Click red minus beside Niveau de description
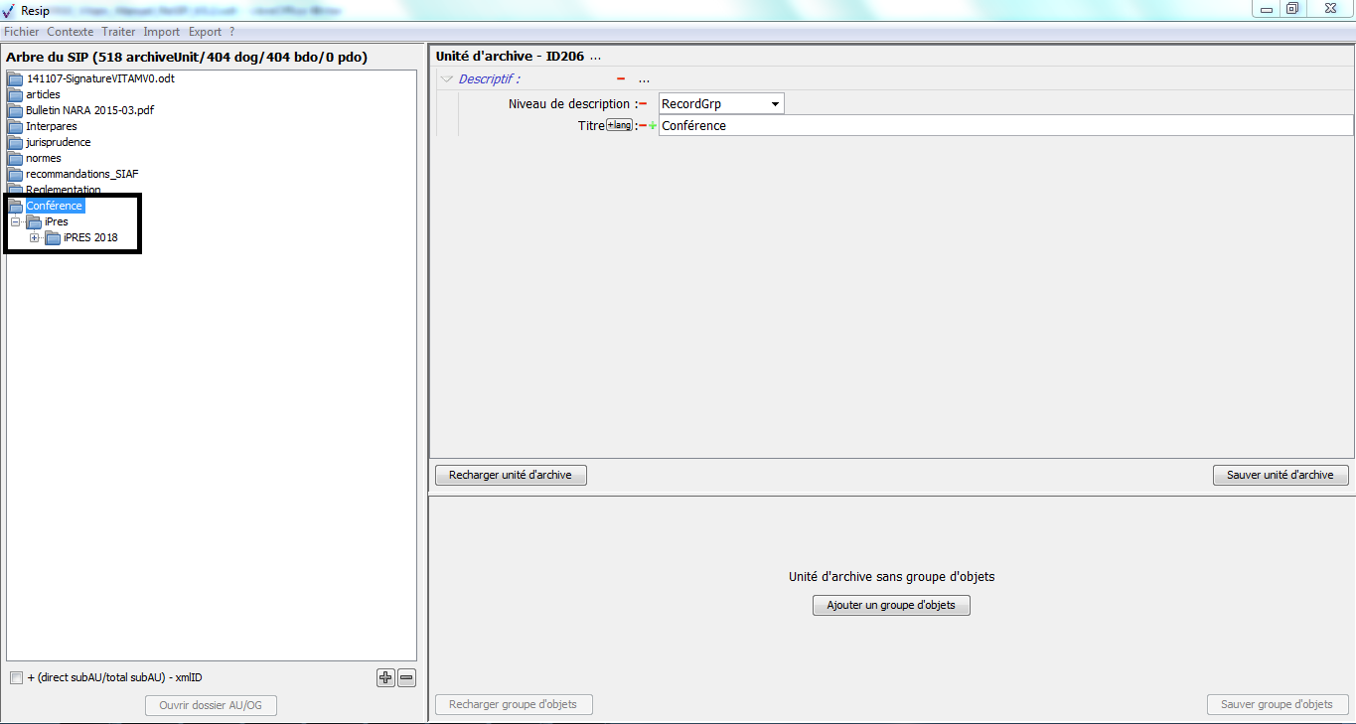1356x724 pixels. (643, 104)
